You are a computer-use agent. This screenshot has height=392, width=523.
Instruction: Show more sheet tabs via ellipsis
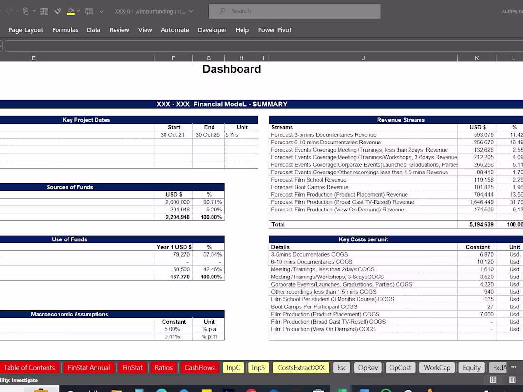[x=513, y=367]
